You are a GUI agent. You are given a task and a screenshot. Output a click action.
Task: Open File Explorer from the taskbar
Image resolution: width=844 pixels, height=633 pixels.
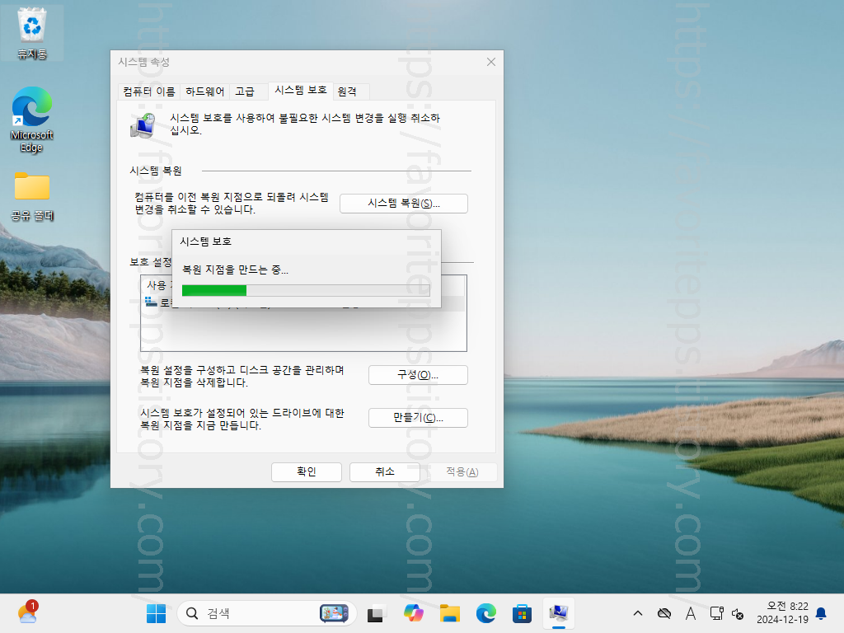(x=449, y=613)
